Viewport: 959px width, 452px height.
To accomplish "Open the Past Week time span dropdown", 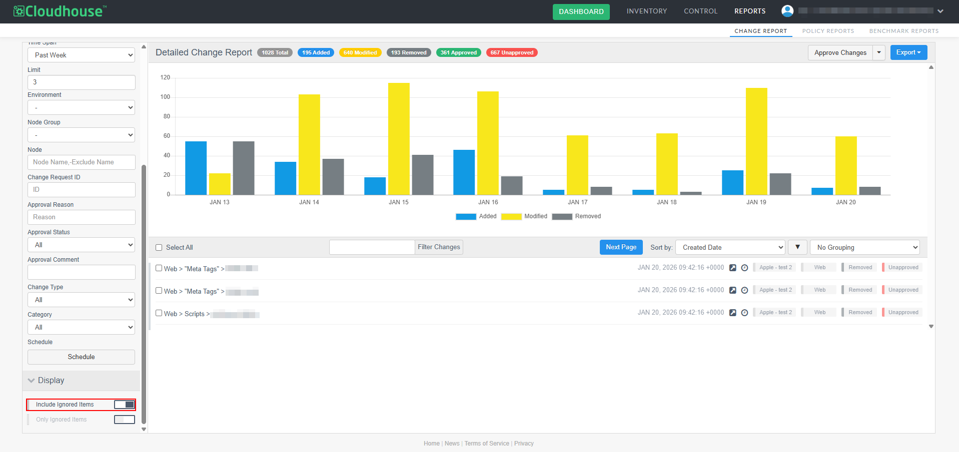I will point(81,55).
